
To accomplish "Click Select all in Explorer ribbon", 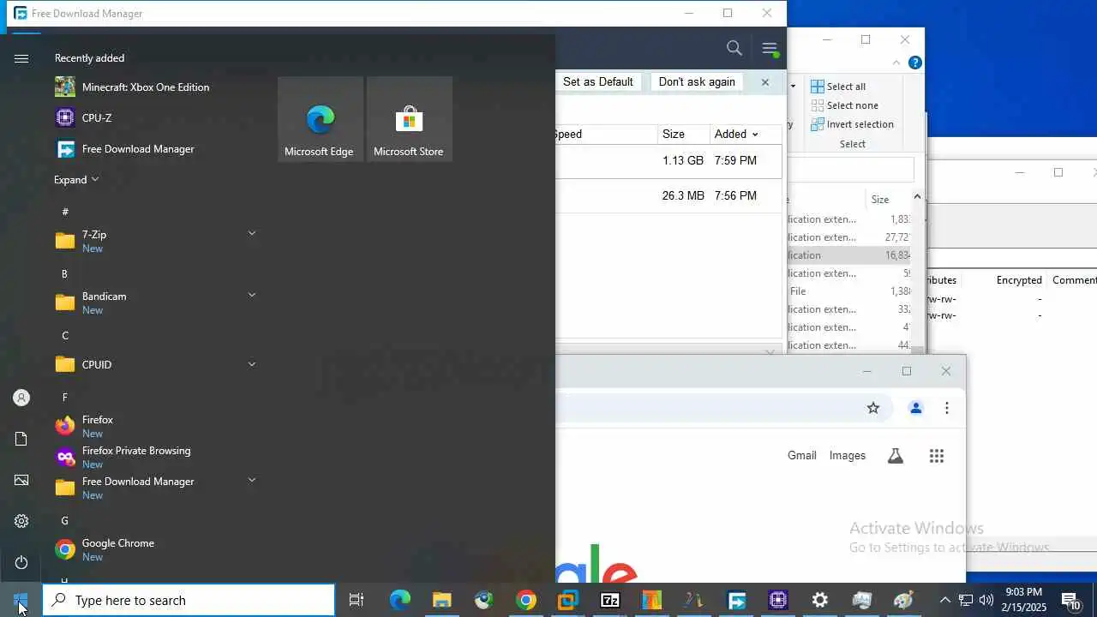I will pos(838,87).
